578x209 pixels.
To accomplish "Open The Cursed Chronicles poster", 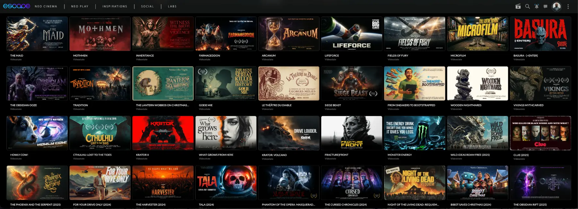I will [352, 183].
